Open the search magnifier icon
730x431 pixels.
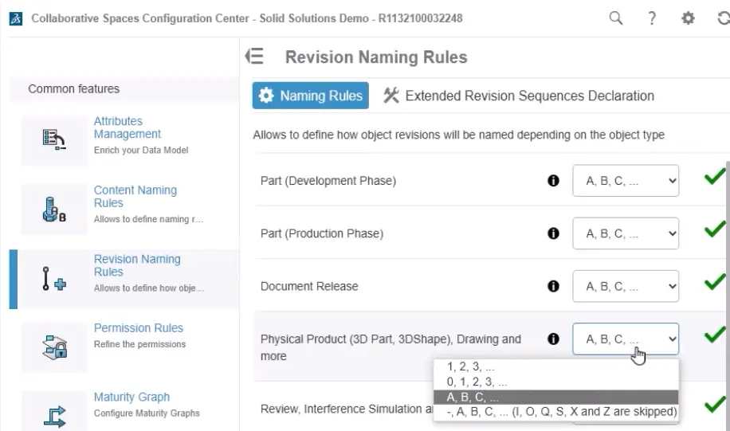(616, 18)
